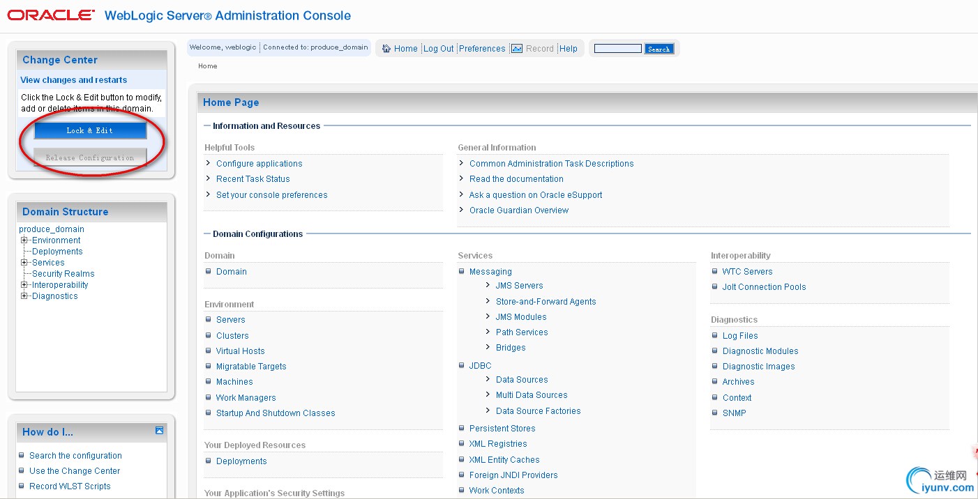The height and width of the screenshot is (499, 978).
Task: Expand the Services tree node
Action: click(x=24, y=263)
